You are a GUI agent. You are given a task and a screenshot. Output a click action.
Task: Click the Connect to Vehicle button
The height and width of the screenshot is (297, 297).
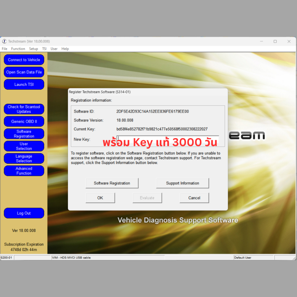24,60
